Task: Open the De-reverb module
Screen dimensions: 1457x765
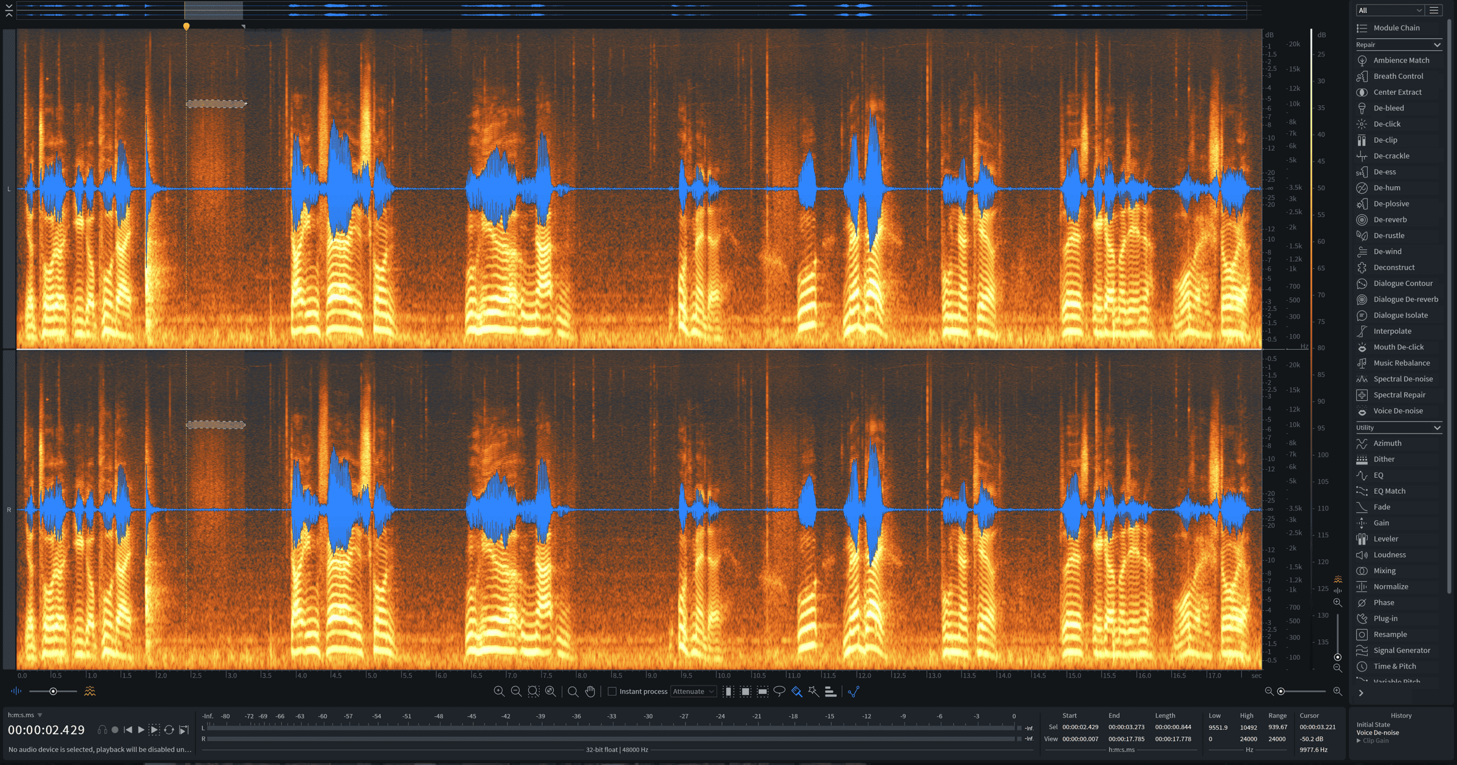Action: pyautogui.click(x=1398, y=220)
